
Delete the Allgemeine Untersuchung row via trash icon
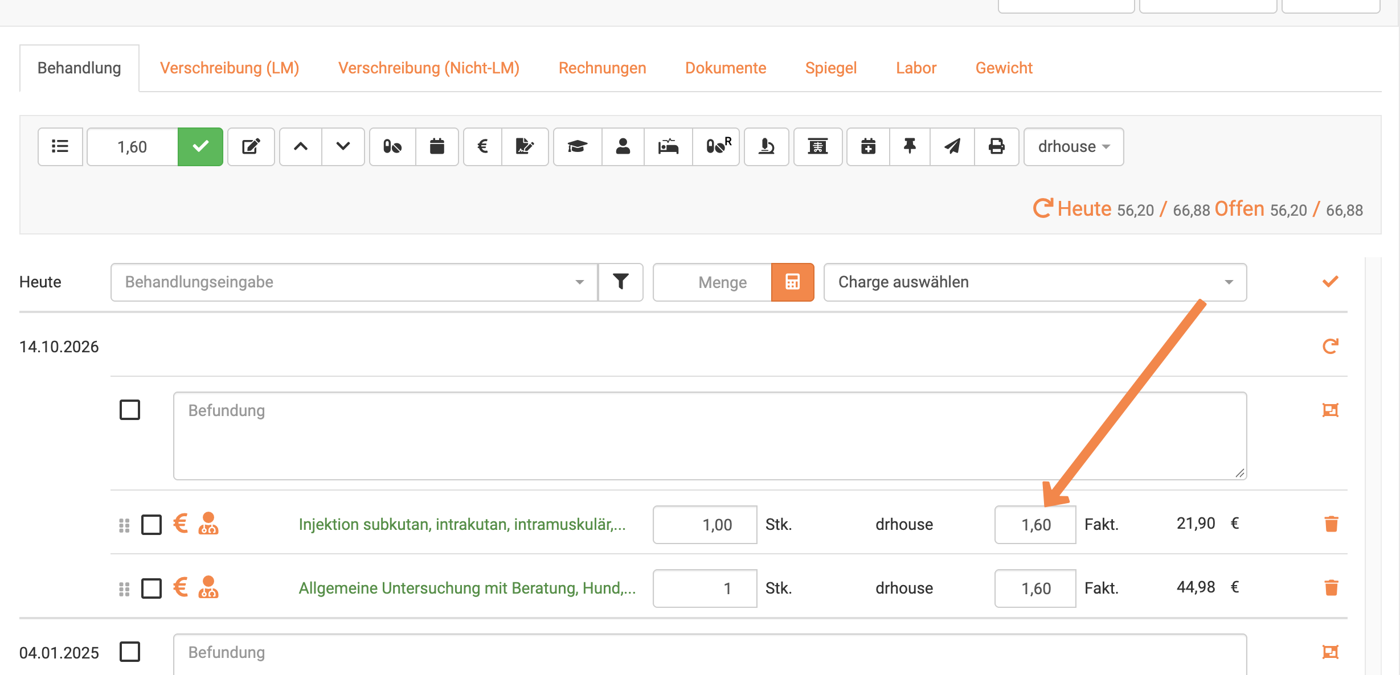click(x=1331, y=587)
